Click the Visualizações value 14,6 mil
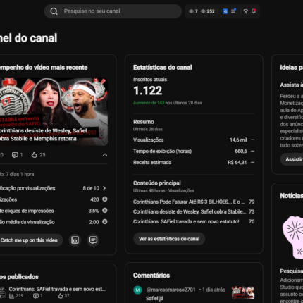The image size is (303, 303). (x=238, y=140)
